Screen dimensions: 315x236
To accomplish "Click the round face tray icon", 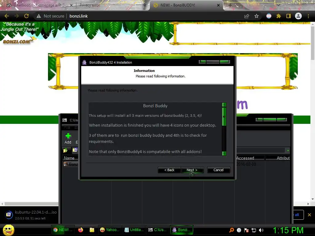I will click(x=239, y=230).
